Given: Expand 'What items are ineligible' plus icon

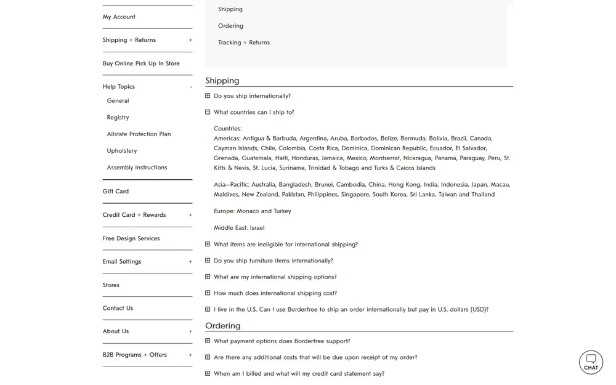Looking at the screenshot, I should 208,244.
